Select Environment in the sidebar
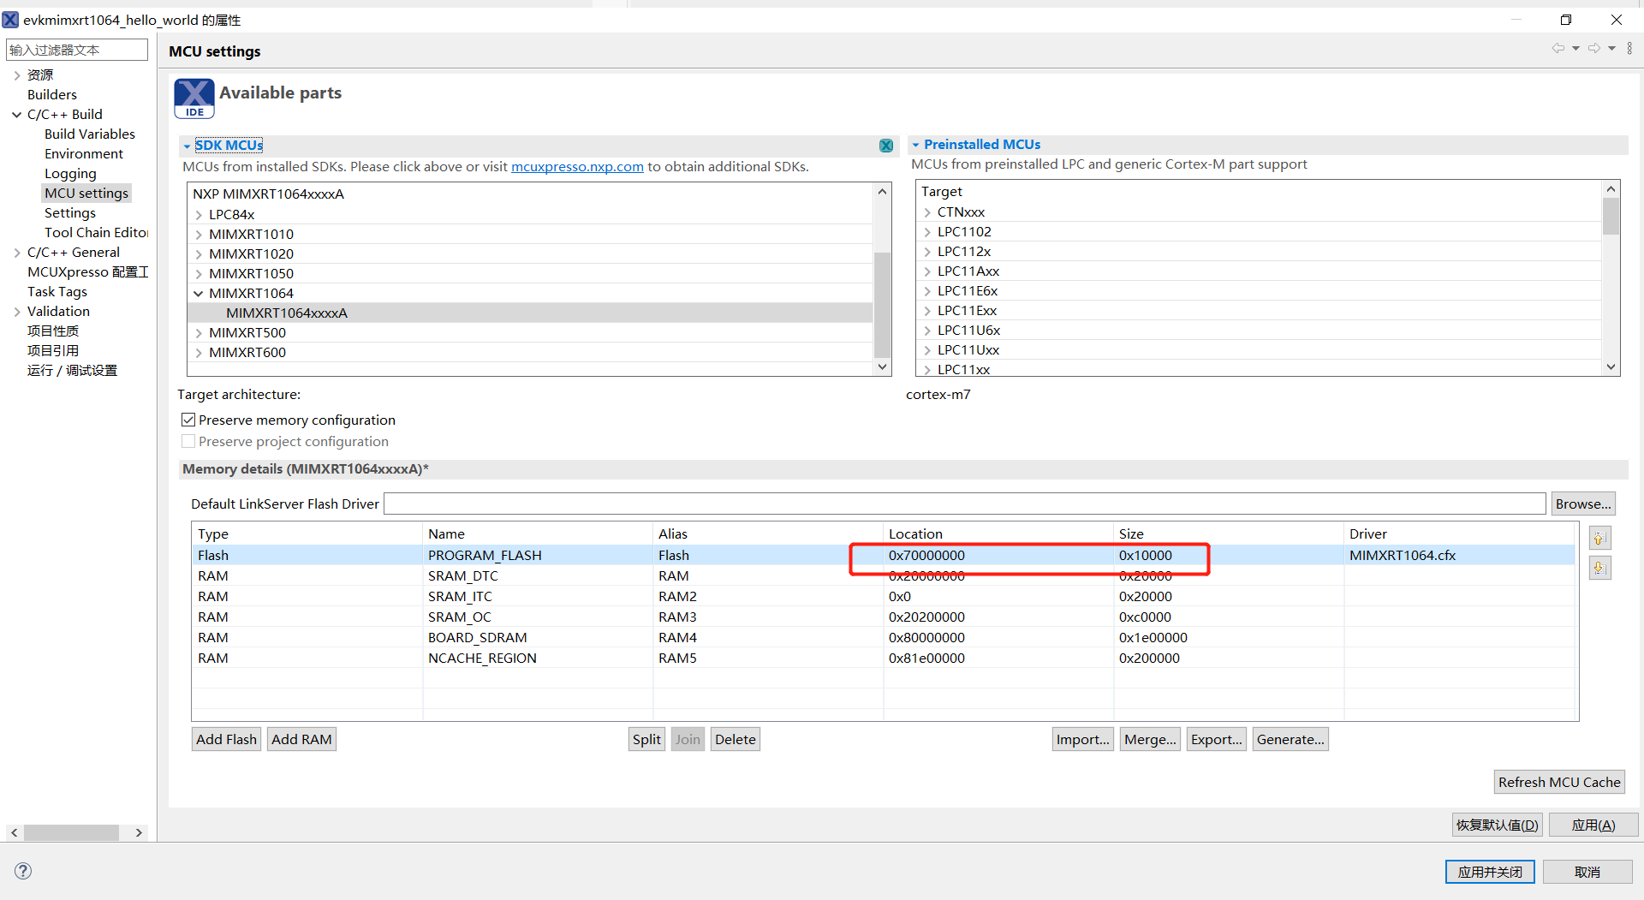The width and height of the screenshot is (1644, 900). [84, 154]
